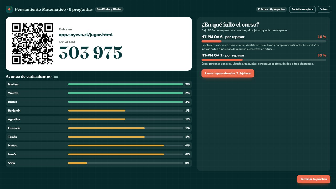Click the Soyeva star logo icon
Screen dimensions: 336x189
click(9, 9)
